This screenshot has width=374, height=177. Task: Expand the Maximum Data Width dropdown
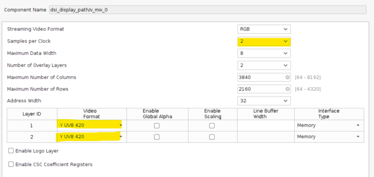(264, 53)
